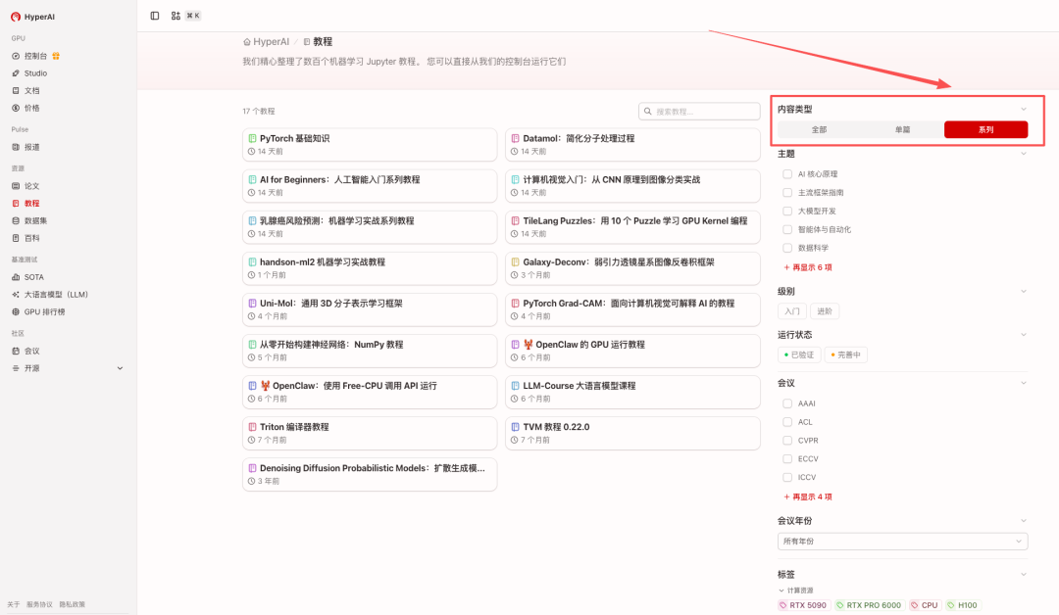This screenshot has height=615, width=1059.
Task: Filter by 进阶 level
Action: 825,311
